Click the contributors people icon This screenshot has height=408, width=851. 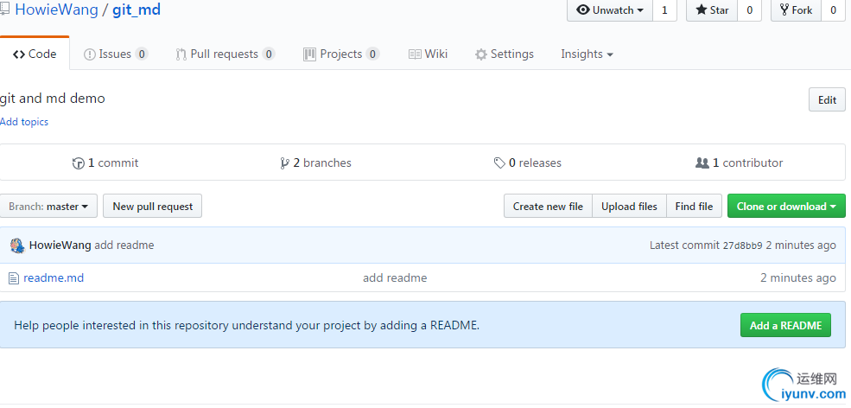coord(702,163)
